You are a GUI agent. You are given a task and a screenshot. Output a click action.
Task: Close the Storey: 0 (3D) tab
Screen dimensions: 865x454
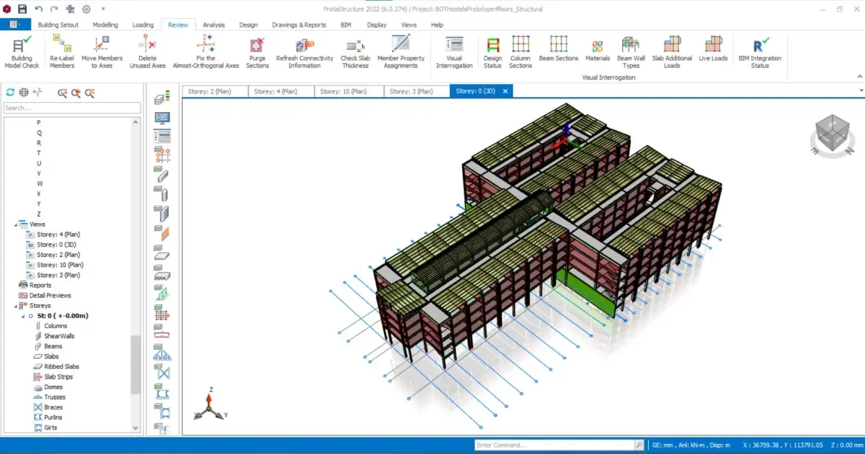pos(505,91)
